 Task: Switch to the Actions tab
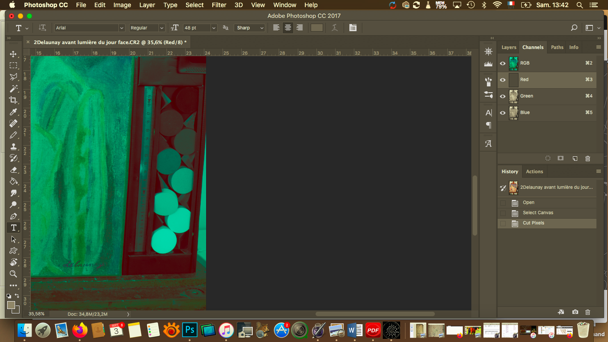coord(535,171)
